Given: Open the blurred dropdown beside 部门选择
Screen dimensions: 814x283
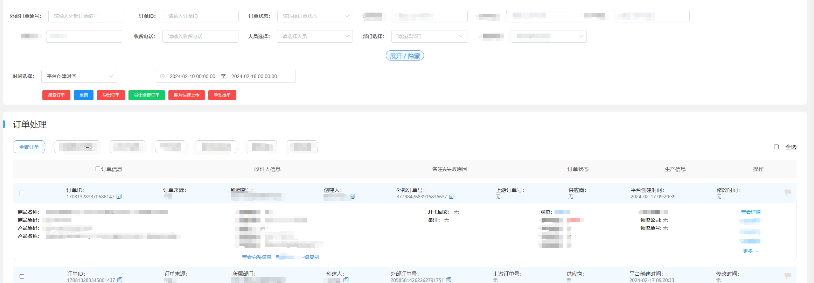Looking at the screenshot, I should click(549, 36).
